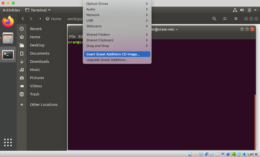Choose Upgrade Guest Additions menu entry
Viewport: 260px width, 157px height.
pos(107,60)
